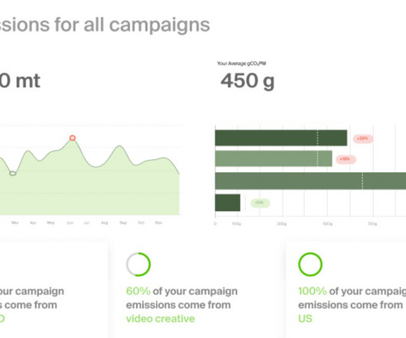This screenshot has height=338, width=406.
Task: Select the top dark green bar
Action: (281, 138)
